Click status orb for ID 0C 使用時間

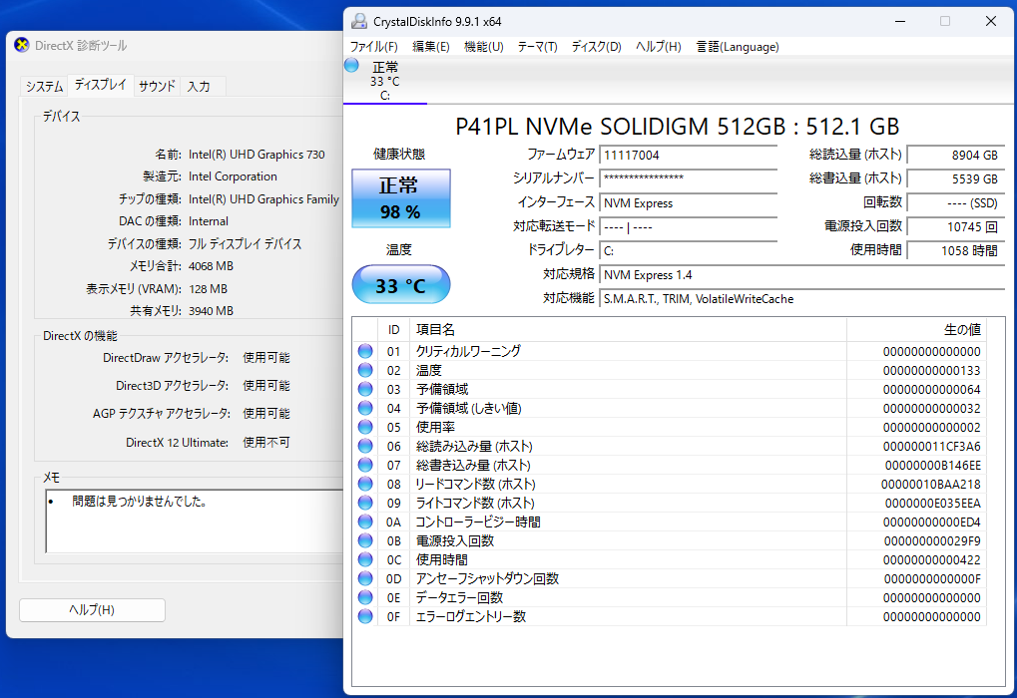tap(365, 559)
